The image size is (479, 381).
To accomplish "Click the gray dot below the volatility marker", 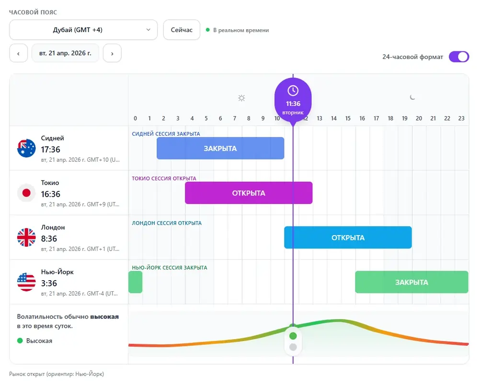I will click(293, 347).
